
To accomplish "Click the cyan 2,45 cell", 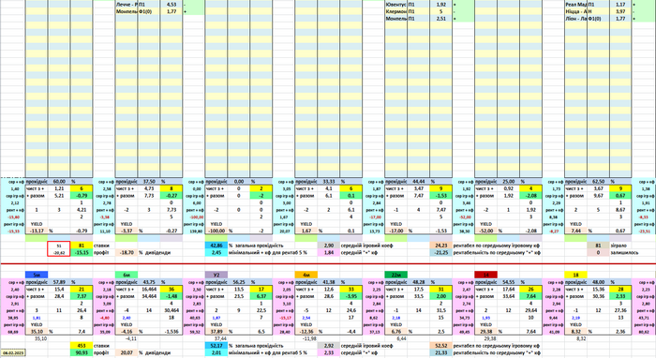I will click(216, 253).
